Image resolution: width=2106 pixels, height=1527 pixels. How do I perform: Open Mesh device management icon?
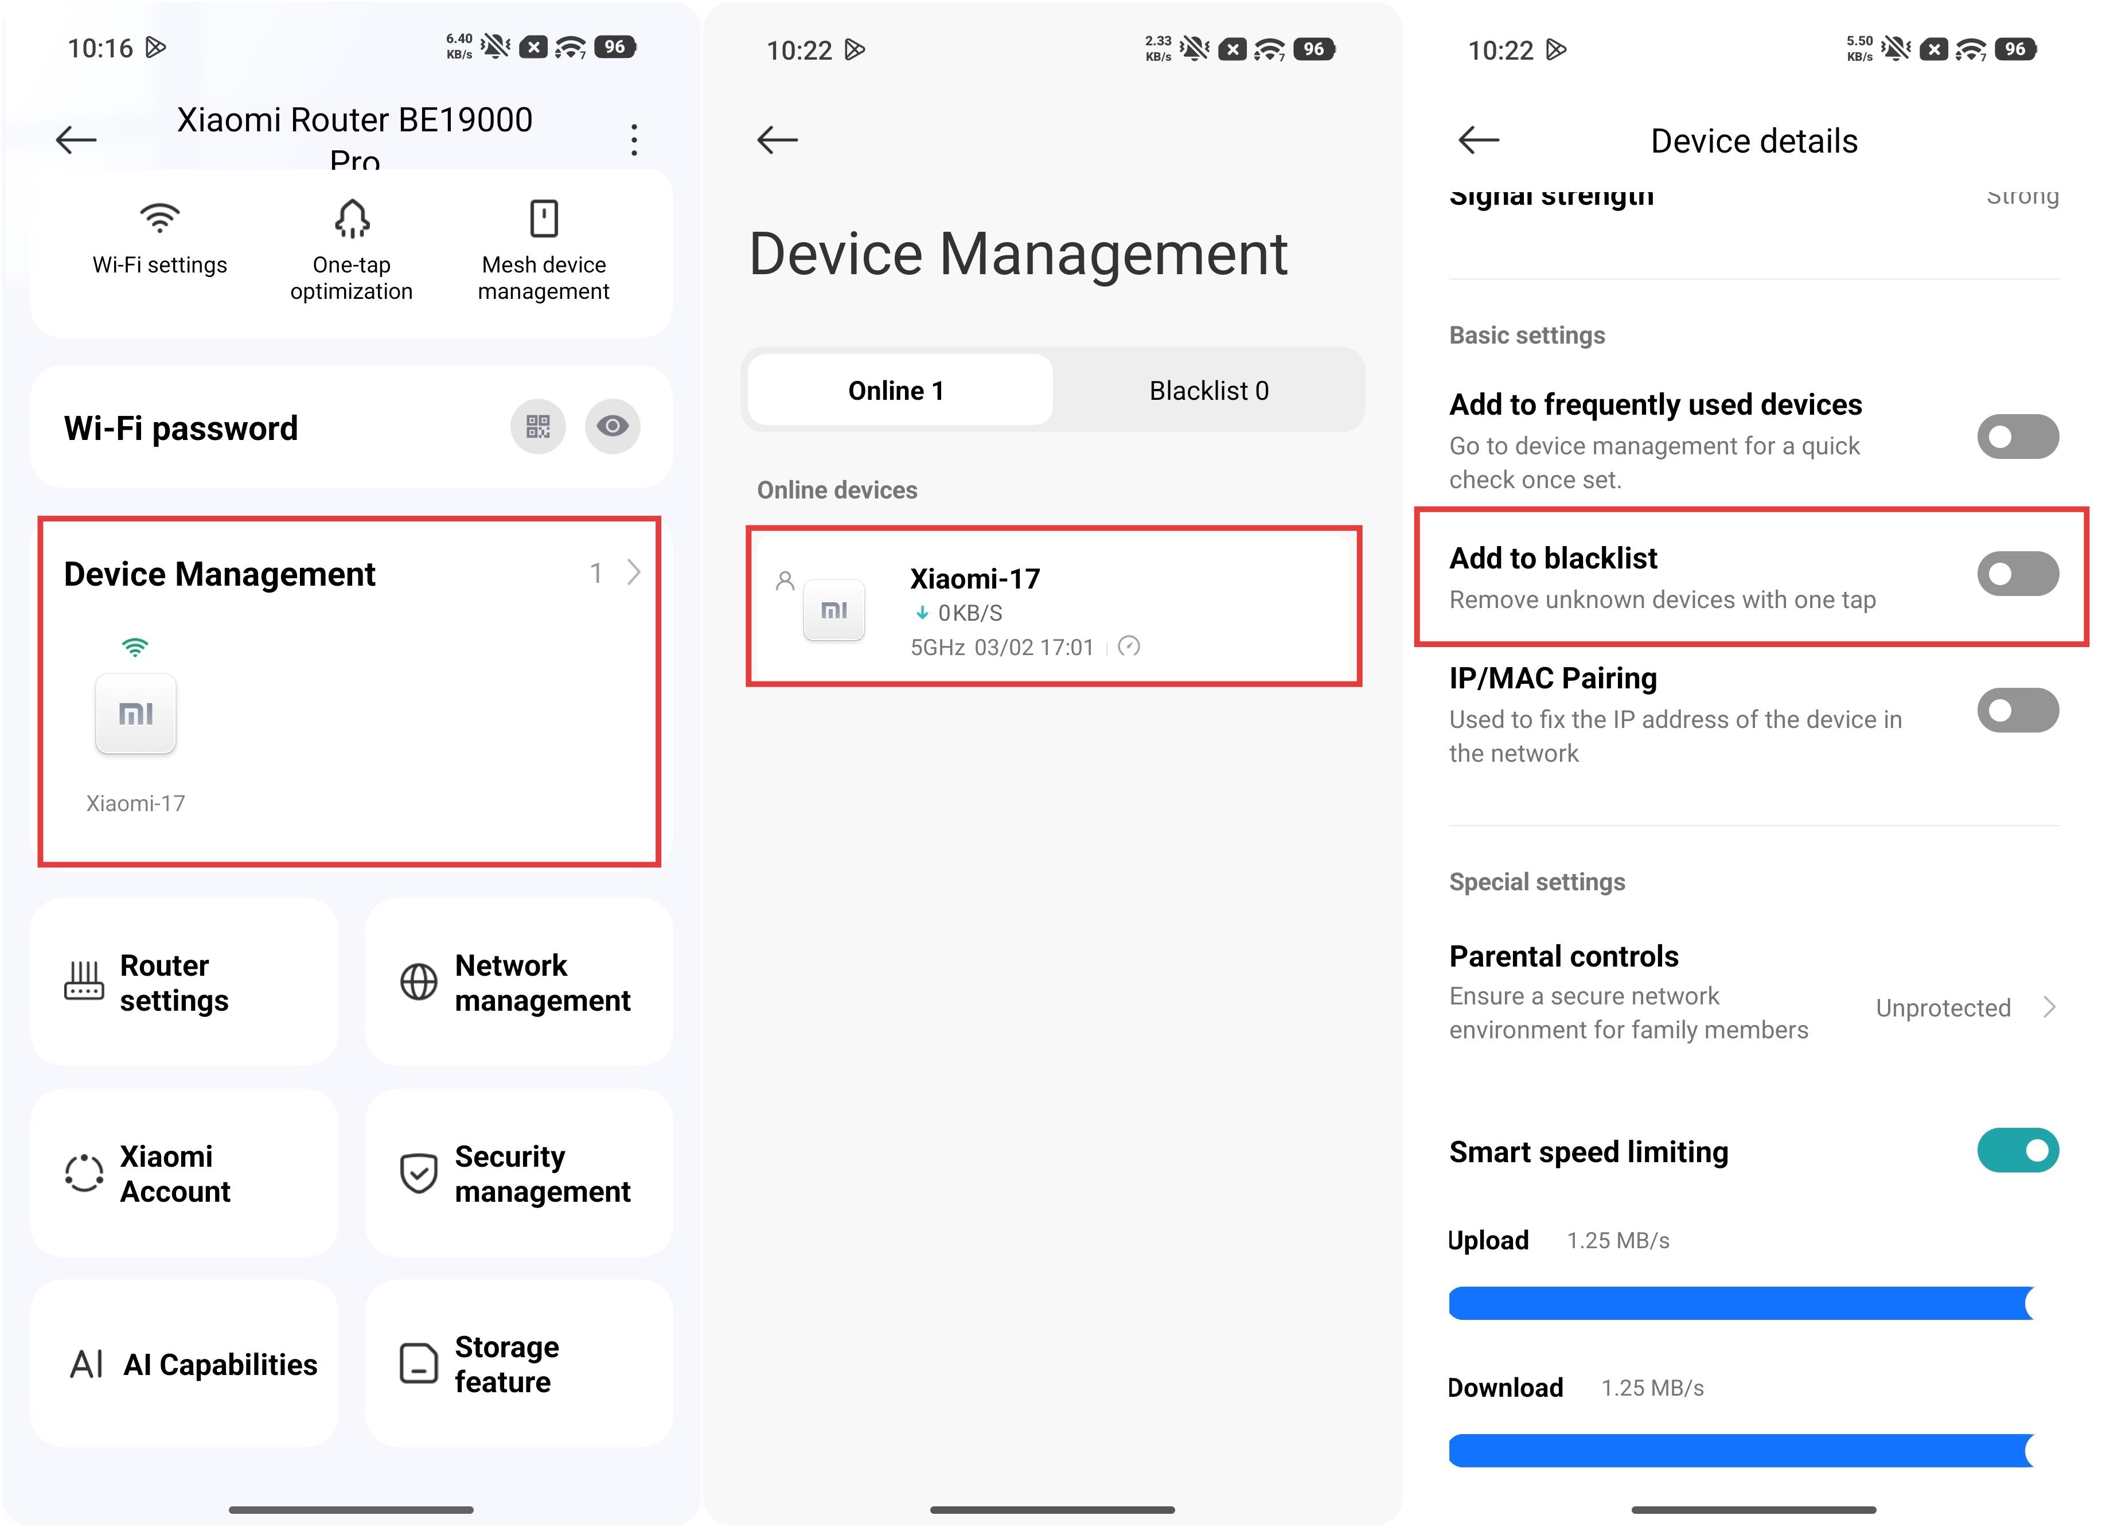(543, 219)
